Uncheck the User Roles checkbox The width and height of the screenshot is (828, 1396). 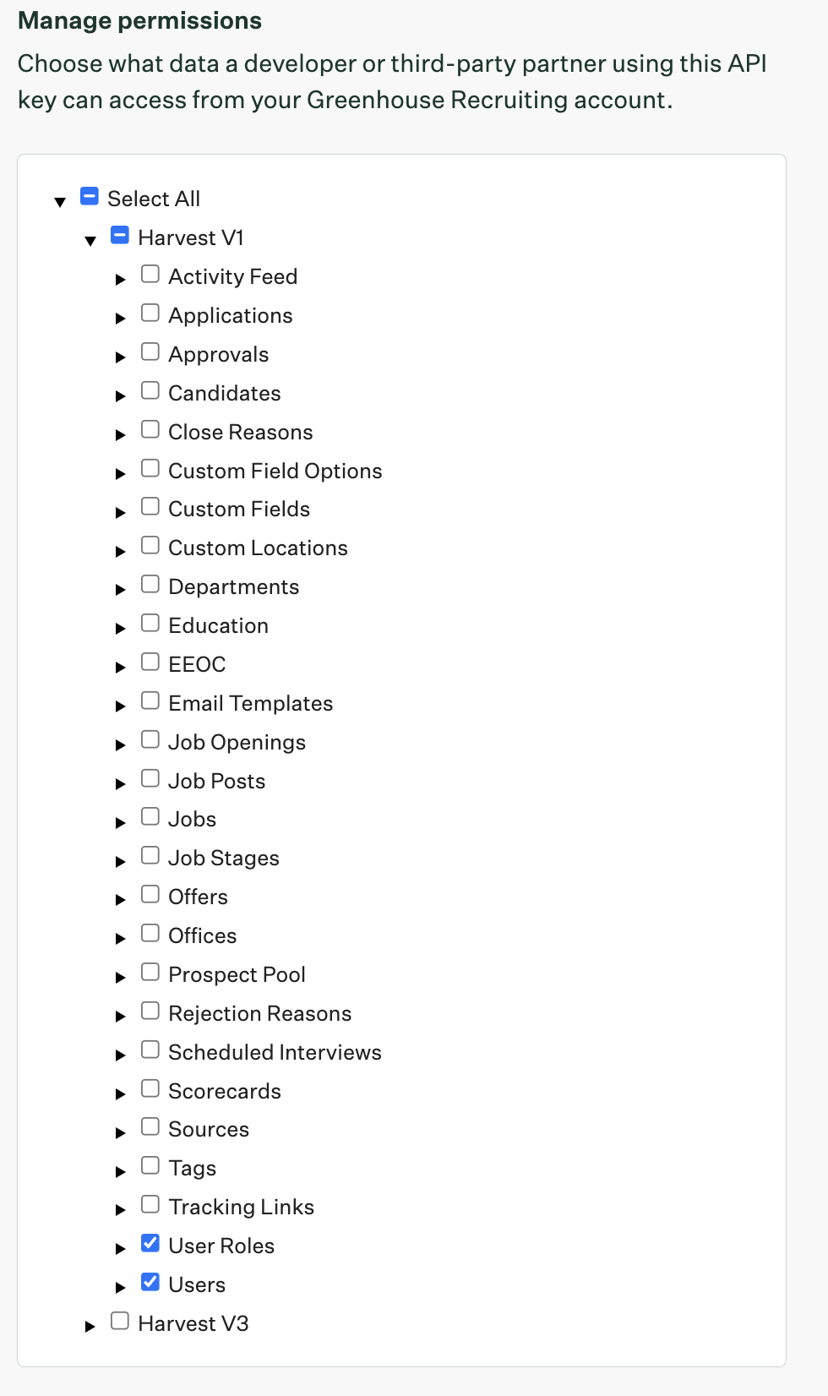point(150,1243)
